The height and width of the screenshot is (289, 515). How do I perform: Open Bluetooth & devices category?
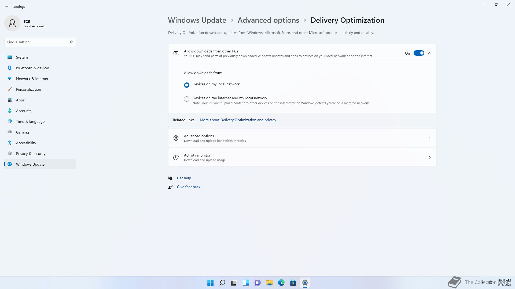[x=40, y=68]
